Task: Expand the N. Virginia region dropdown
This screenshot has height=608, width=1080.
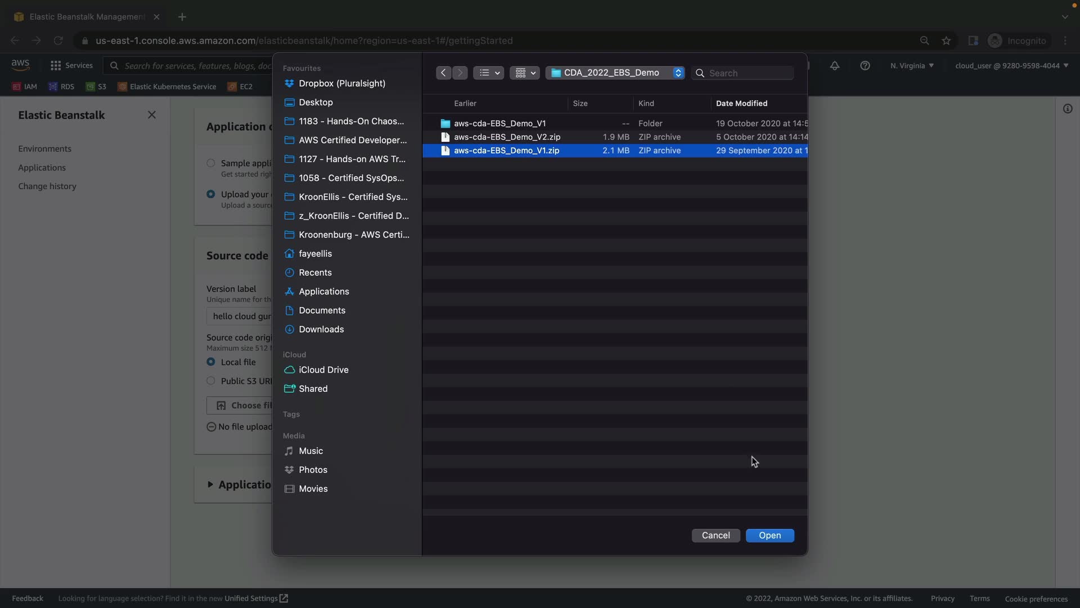Action: pos(912,66)
